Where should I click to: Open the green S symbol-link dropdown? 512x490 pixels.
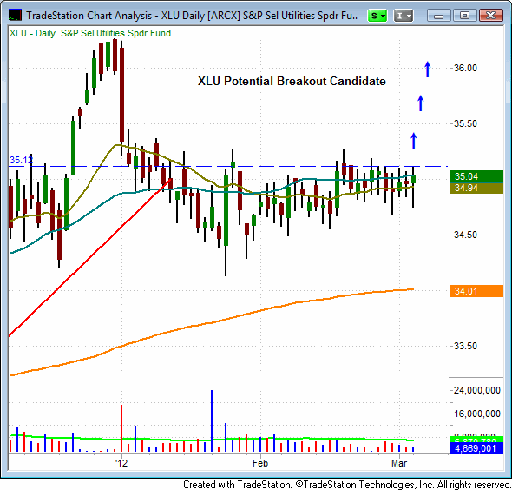pyautogui.click(x=377, y=16)
